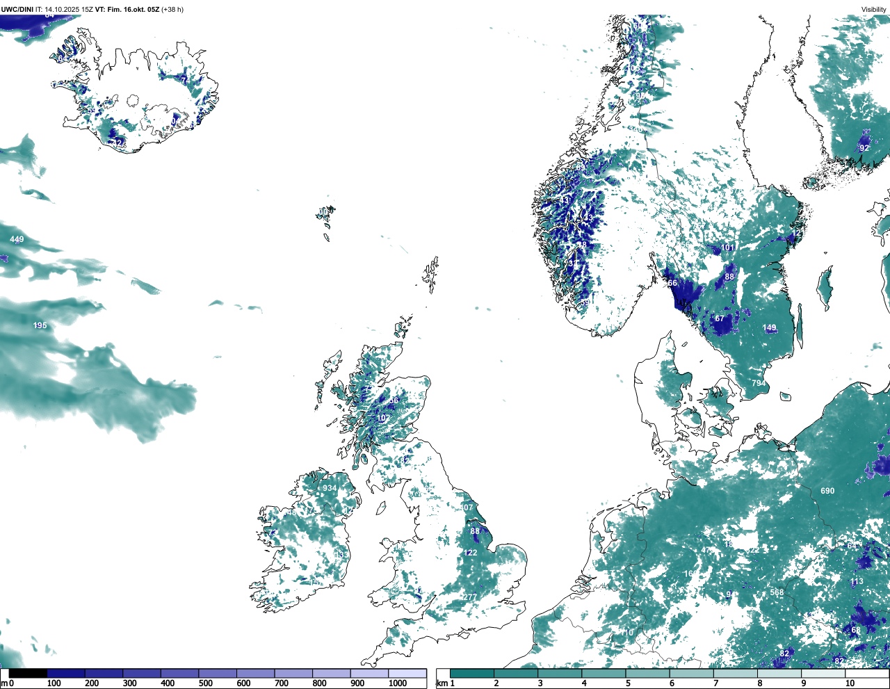Click the 'Fim. 16.okt. 05Z' valid time
The height and width of the screenshot is (689, 890).
133,10
